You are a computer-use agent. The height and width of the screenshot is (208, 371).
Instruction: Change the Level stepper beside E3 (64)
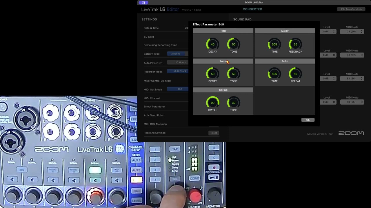click(328, 79)
